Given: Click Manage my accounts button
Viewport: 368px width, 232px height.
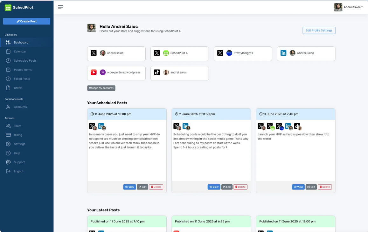Looking at the screenshot, I should coord(101,88).
